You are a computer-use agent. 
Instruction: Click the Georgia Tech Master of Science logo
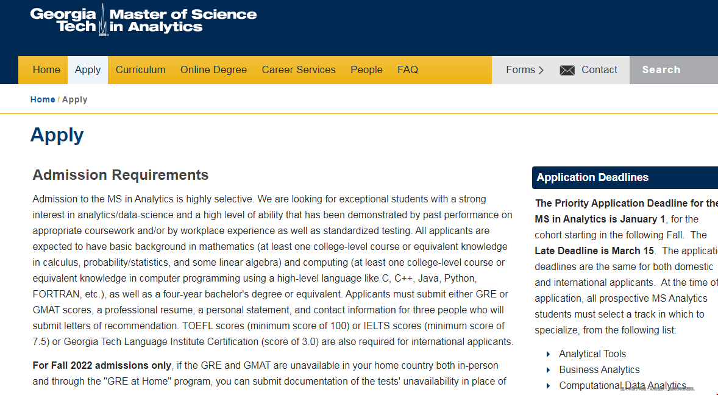tap(143, 20)
